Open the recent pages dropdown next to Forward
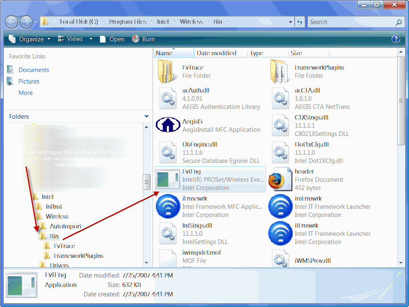This screenshot has width=409, height=307. [36, 22]
